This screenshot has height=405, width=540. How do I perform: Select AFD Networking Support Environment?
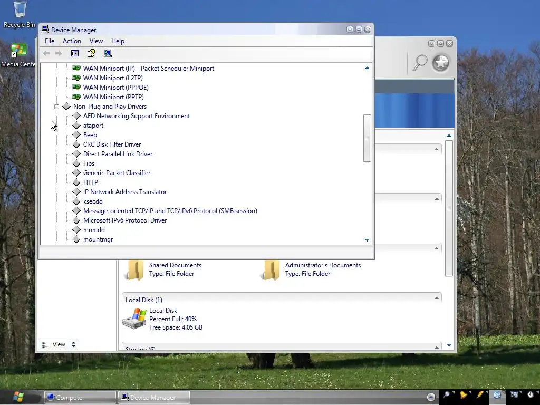click(x=137, y=116)
